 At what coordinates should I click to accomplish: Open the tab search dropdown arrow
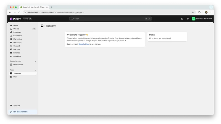[x=211, y=7]
